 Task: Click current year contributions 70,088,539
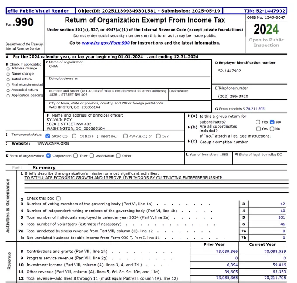click(x=275, y=252)
